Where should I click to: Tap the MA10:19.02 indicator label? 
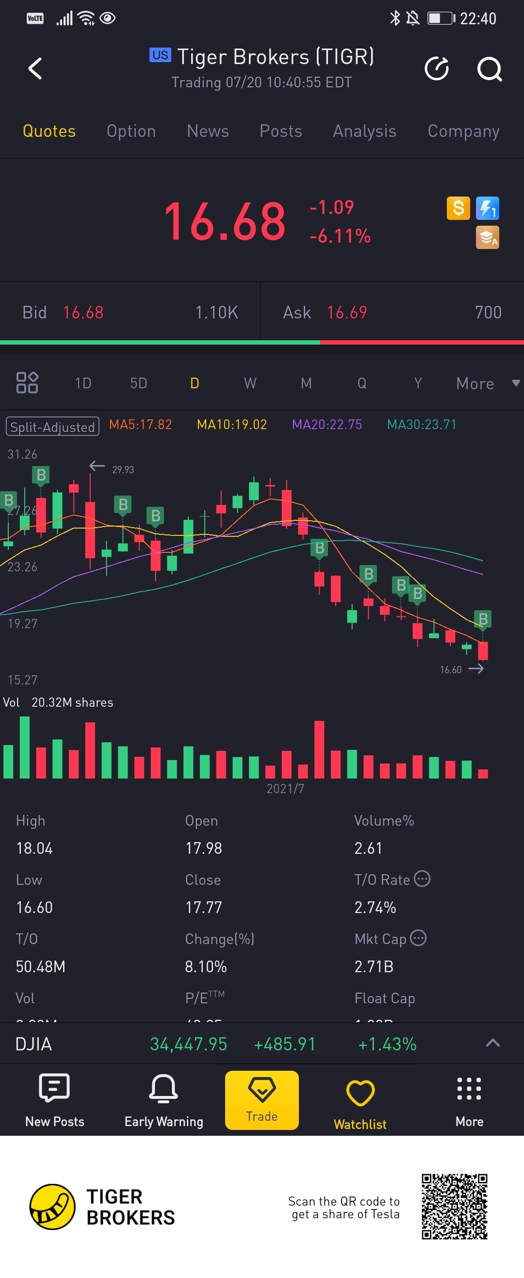[x=231, y=425]
